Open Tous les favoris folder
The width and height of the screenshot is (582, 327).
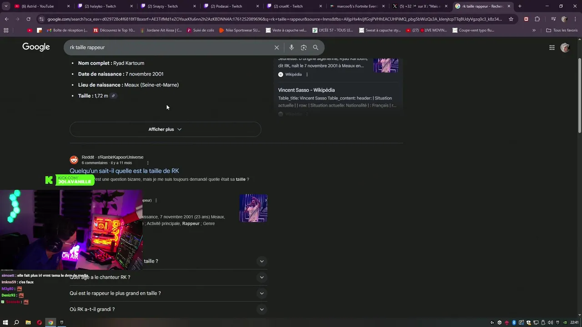pos(562,30)
